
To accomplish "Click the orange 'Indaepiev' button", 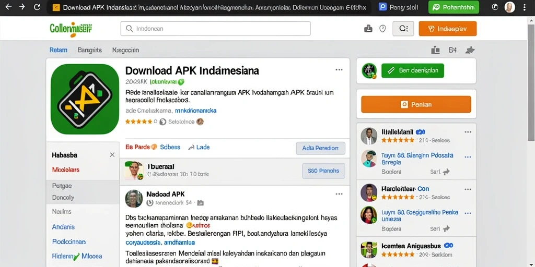I will pyautogui.click(x=447, y=29).
